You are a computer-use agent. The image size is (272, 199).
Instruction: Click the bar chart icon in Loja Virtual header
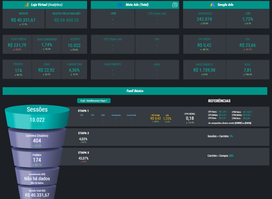point(27,5)
